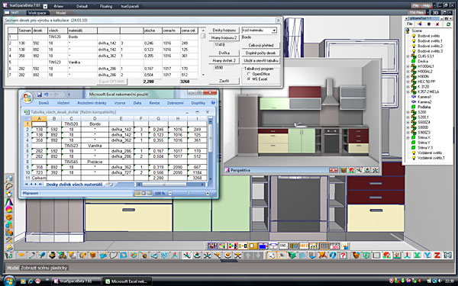The image size is (458, 286).
Task: Select the blue Y axis icon
Action: coord(427,255)
